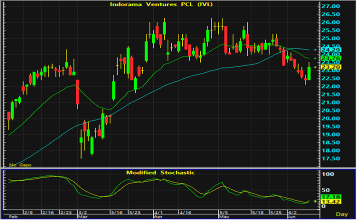Click the 2/9 date axis label

pos(29,212)
